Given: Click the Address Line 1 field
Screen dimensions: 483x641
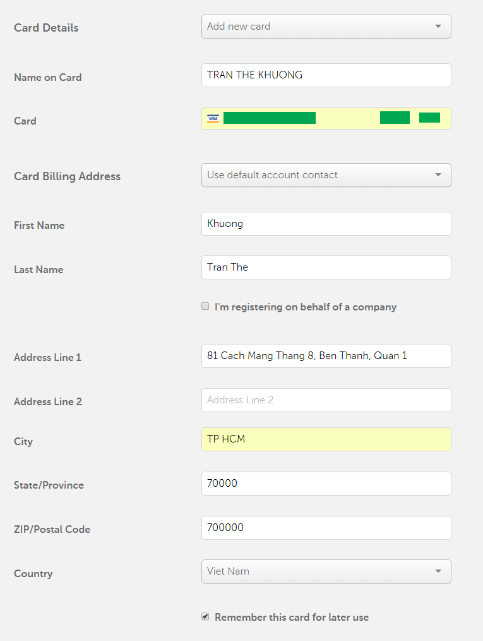Looking at the screenshot, I should pyautogui.click(x=326, y=356).
